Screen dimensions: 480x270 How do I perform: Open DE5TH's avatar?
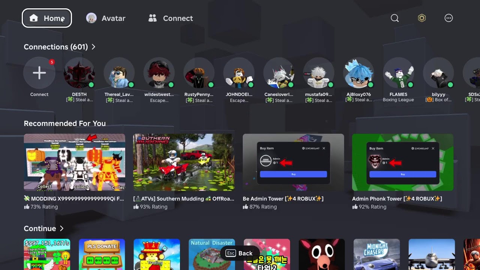coord(79,73)
